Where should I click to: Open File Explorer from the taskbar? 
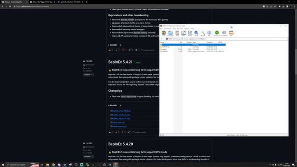[47, 165]
